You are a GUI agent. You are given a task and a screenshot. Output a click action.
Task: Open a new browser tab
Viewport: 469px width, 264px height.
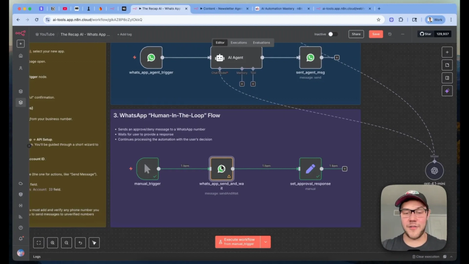point(379,9)
